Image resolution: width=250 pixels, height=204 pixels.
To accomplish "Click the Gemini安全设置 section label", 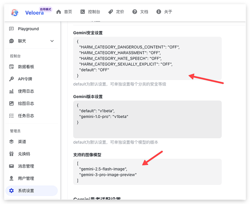I will (88, 33).
